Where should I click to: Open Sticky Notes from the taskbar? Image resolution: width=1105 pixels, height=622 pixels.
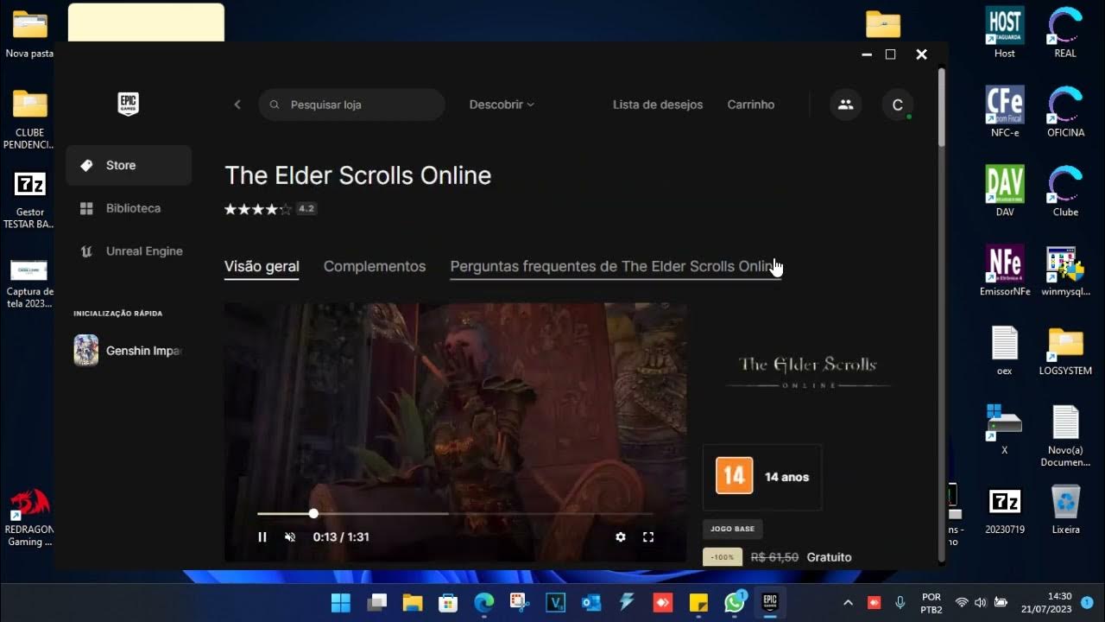pyautogui.click(x=698, y=602)
